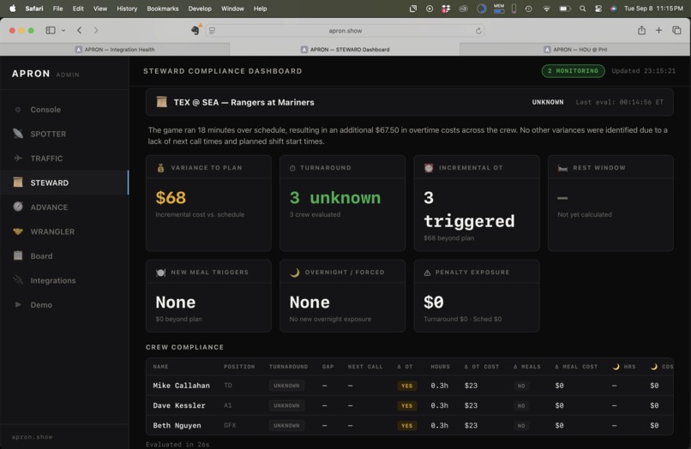Click NO meals badge in Beth Nguyen row
Viewport: 691px width, 449px height.
(521, 426)
